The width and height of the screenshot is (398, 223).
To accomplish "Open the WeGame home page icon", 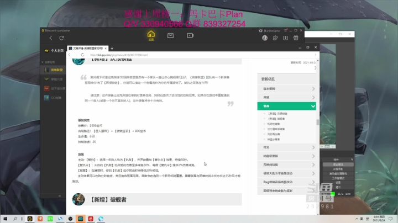I will pyautogui.click(x=151, y=36).
